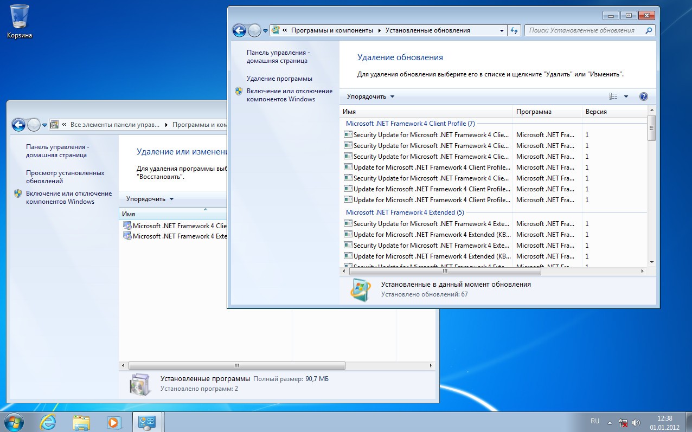
Task: Click the Control Panel taskbar button
Action: pos(148,422)
